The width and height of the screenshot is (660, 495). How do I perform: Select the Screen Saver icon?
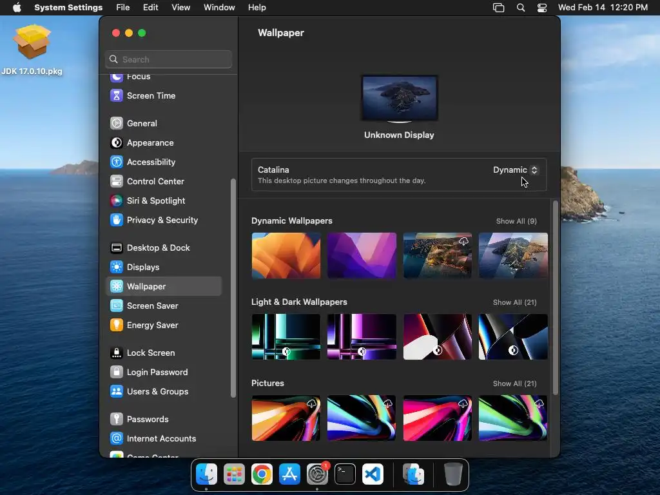(x=117, y=306)
